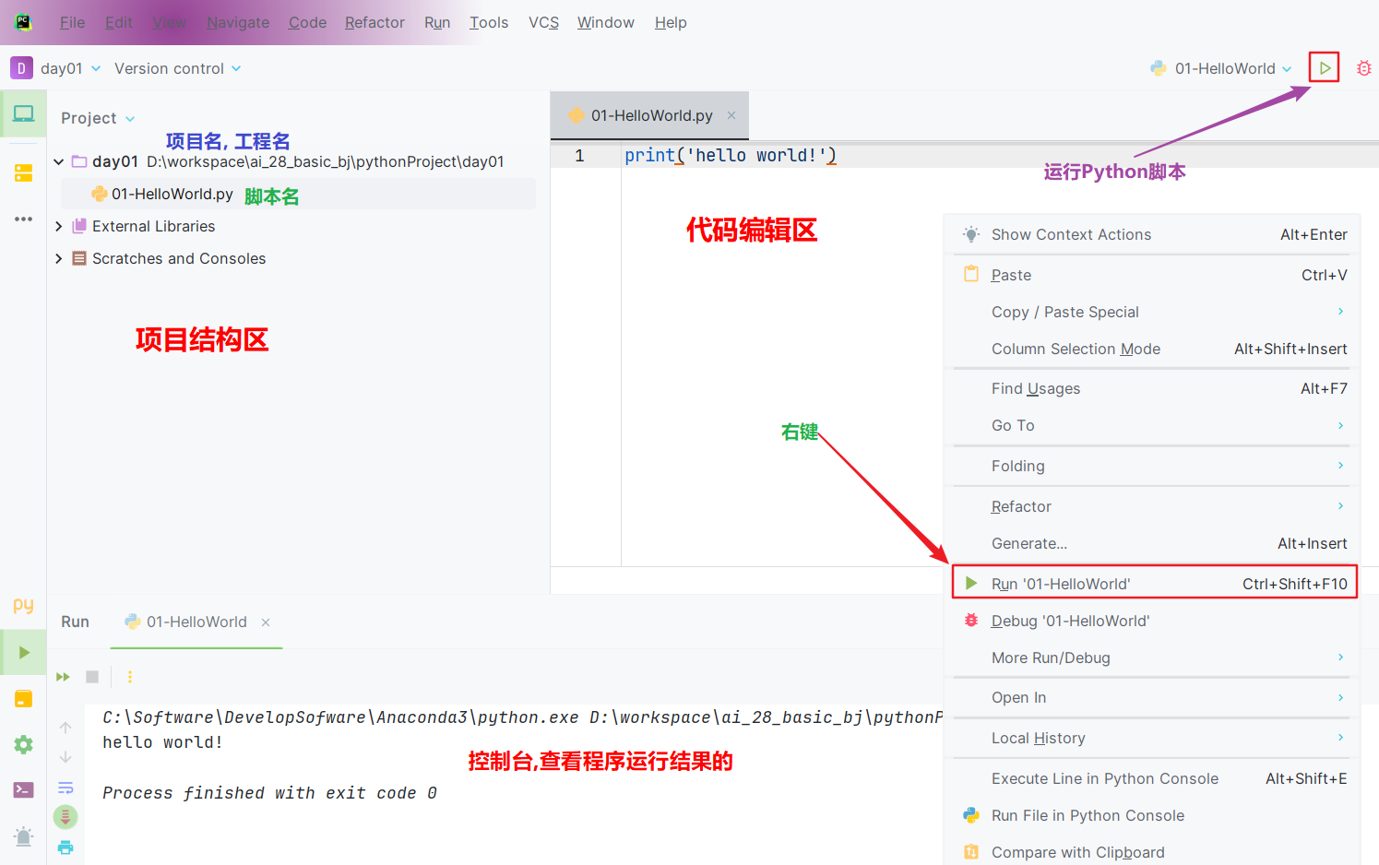Toggle soft-wrap in the Run console
The height and width of the screenshot is (865, 1379).
[65, 788]
